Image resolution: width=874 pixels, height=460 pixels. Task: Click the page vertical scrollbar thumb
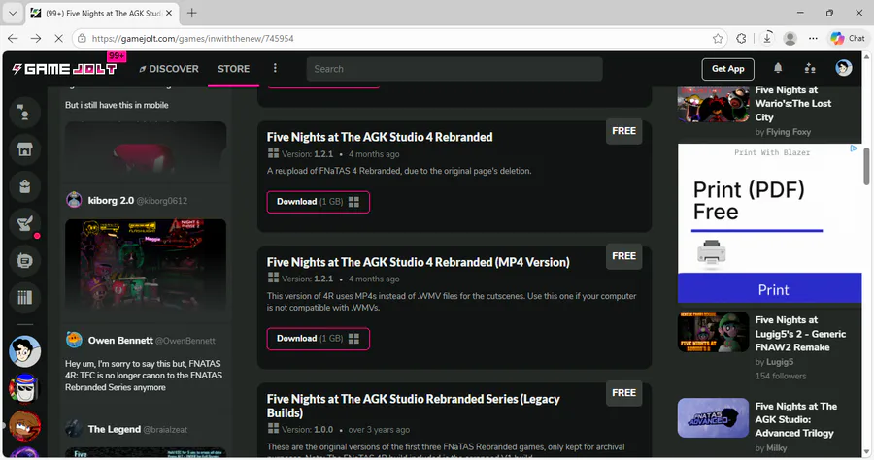866,165
